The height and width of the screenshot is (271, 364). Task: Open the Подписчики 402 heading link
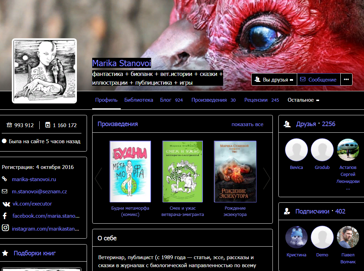point(320,211)
